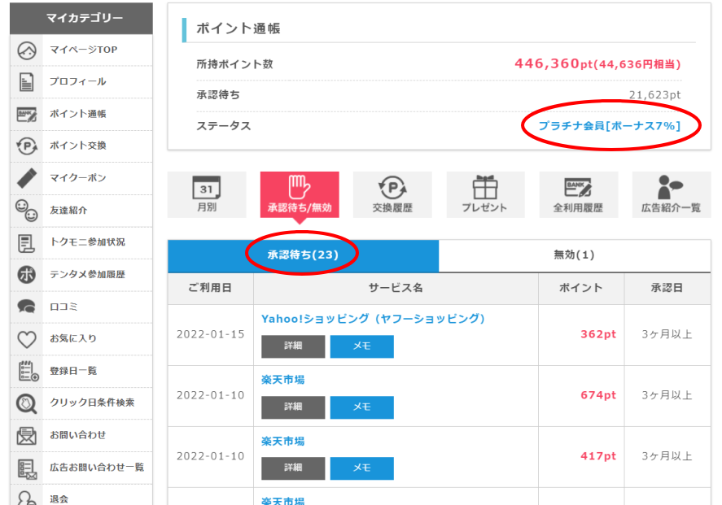The image size is (722, 505).
Task: Click the マイページTOP gauge icon
Action: [27, 50]
